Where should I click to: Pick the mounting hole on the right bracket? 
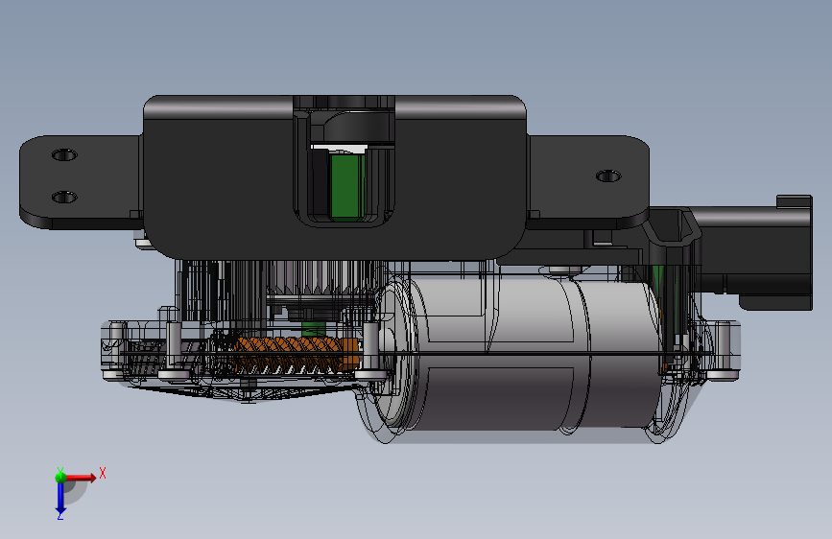coord(608,176)
